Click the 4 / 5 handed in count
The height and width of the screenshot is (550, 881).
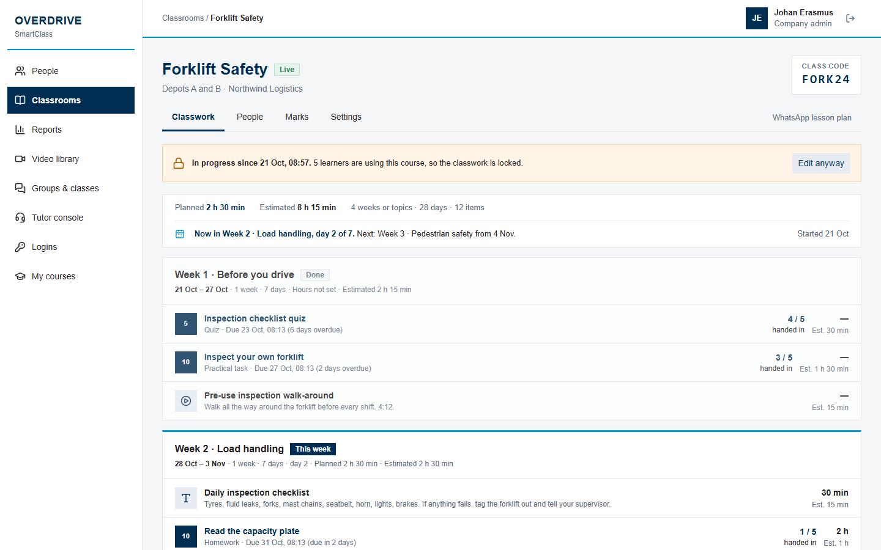[788, 324]
